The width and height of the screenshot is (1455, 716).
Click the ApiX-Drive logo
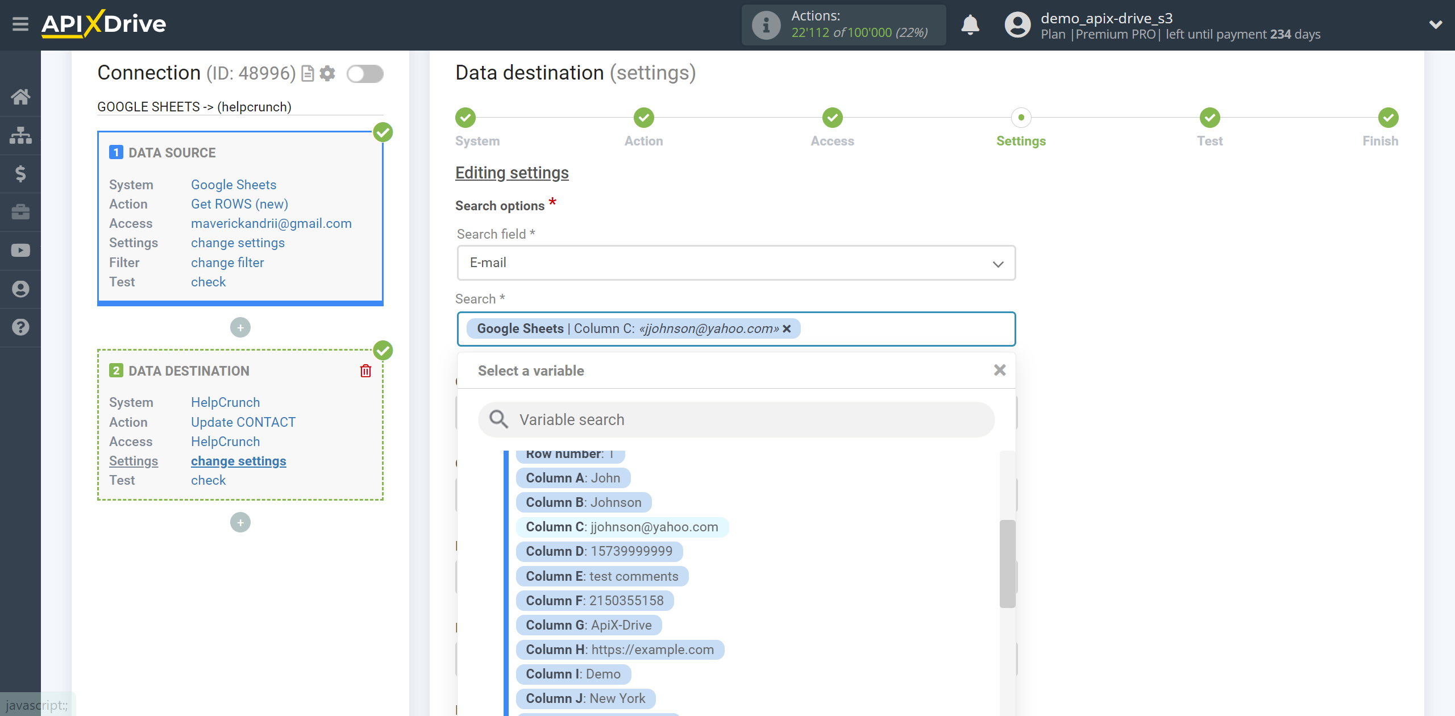104,24
